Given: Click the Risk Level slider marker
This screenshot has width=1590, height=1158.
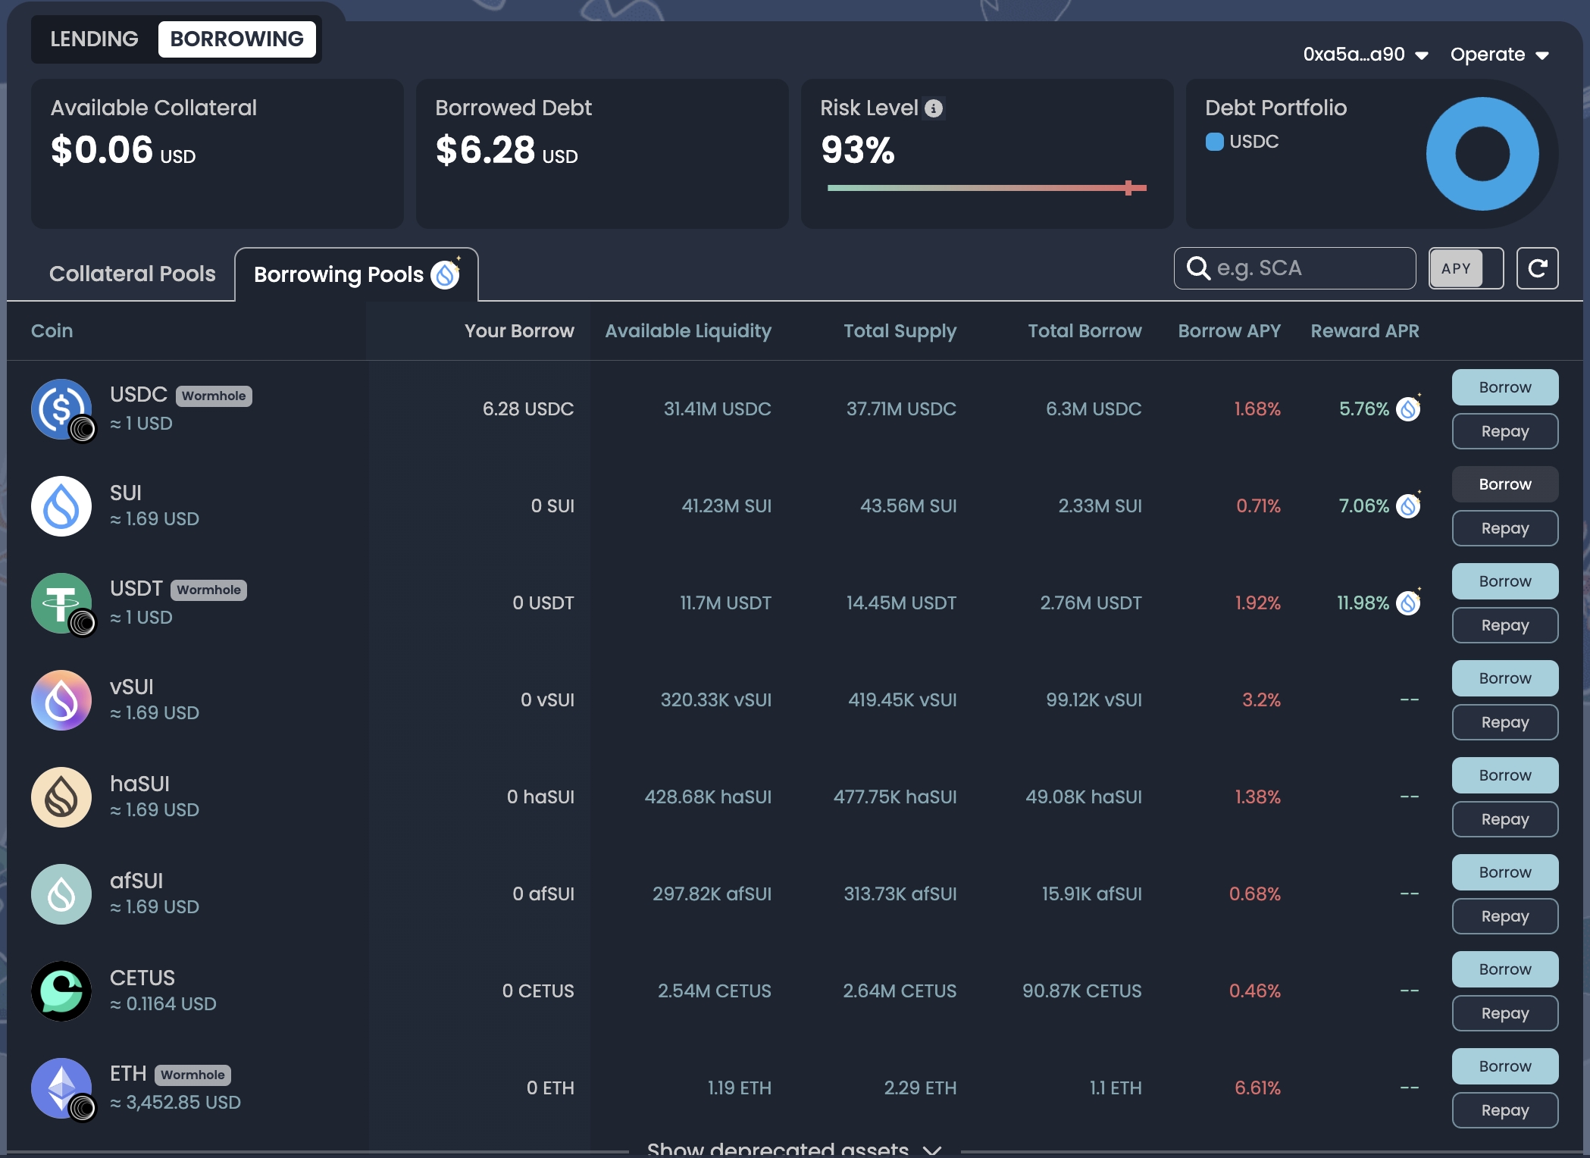Looking at the screenshot, I should [1128, 188].
